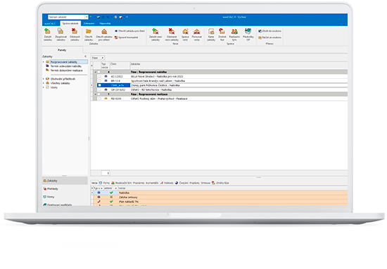Click Otevřít zakázku pro čtení

pos(130,31)
